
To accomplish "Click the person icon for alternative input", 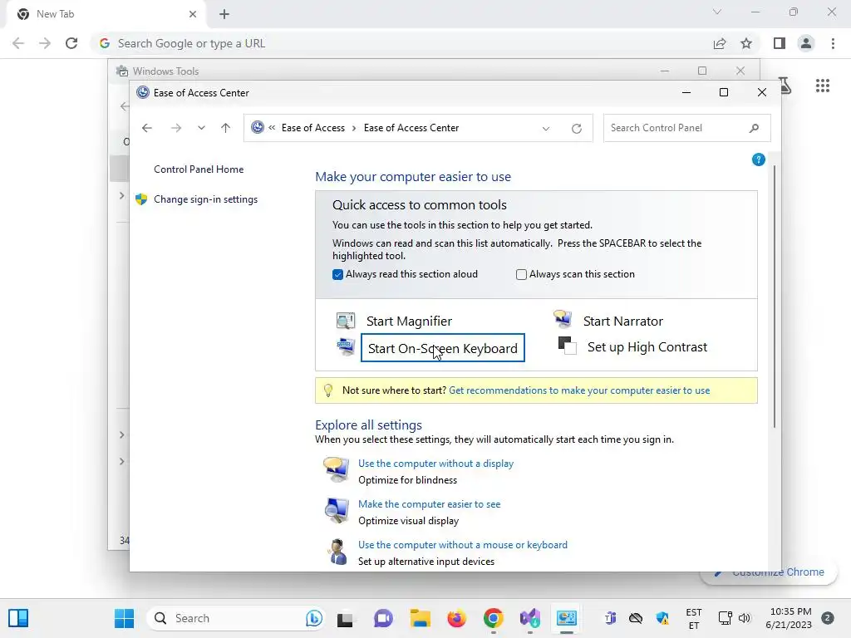I will (337, 552).
